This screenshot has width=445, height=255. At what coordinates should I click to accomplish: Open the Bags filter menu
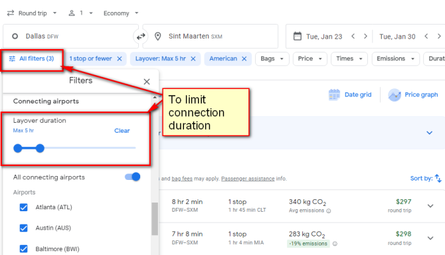click(272, 58)
